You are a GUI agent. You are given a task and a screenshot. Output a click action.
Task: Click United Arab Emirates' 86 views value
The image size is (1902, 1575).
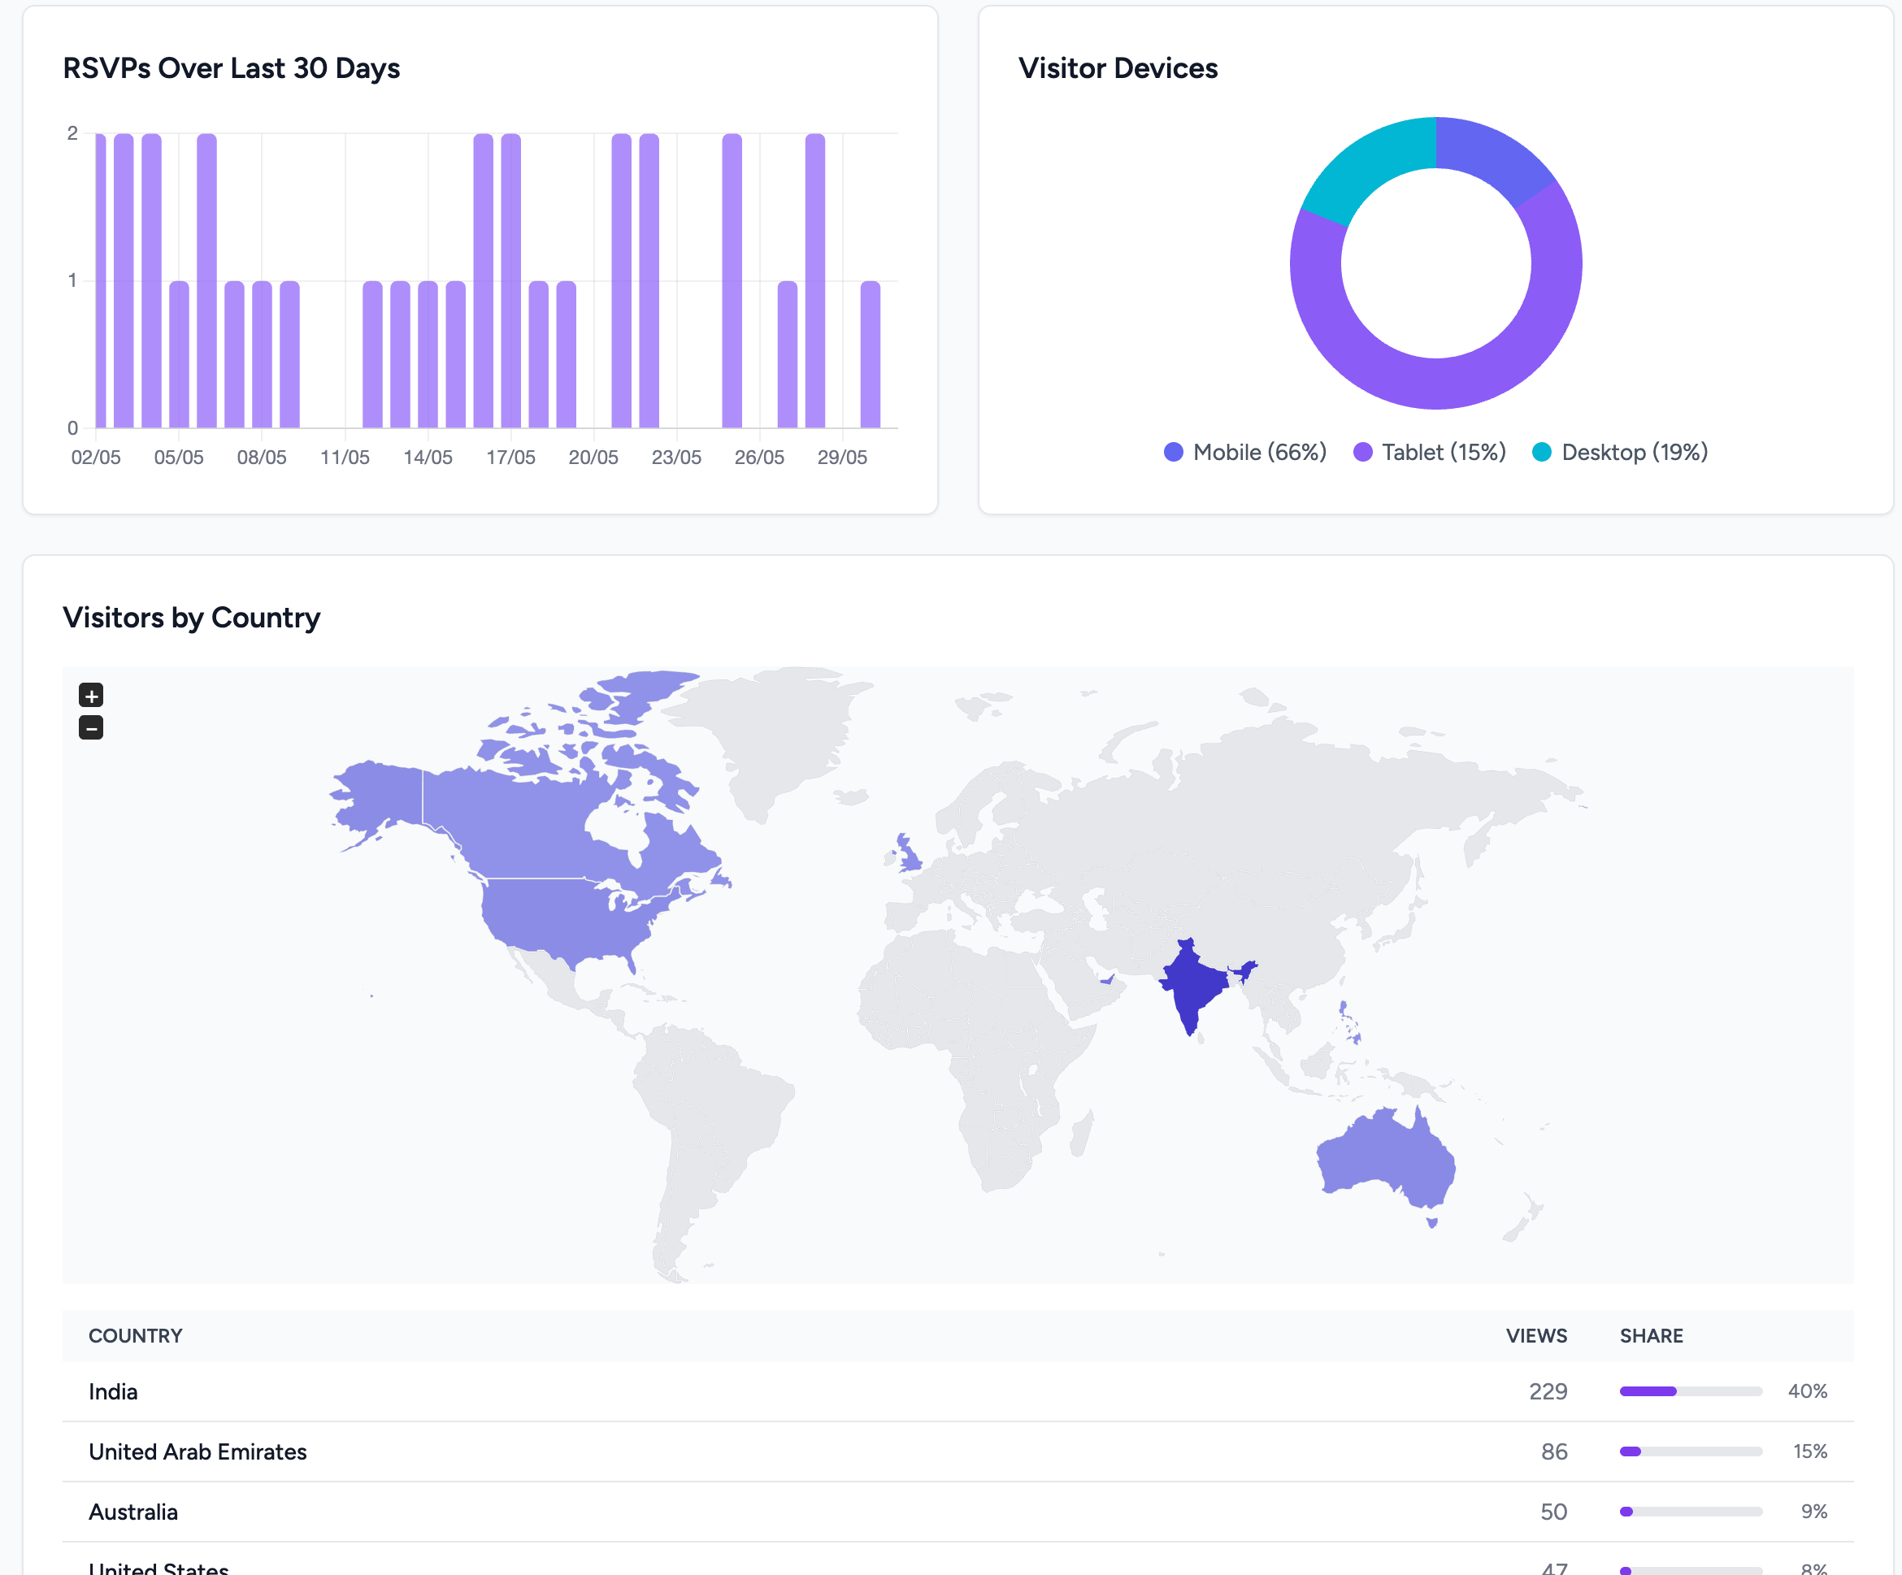1554,1451
